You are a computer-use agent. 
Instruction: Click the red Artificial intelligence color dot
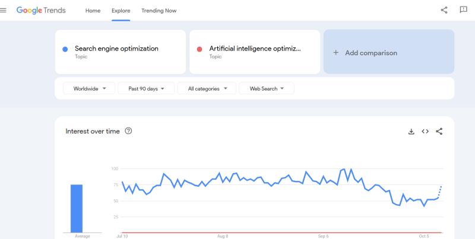199,49
